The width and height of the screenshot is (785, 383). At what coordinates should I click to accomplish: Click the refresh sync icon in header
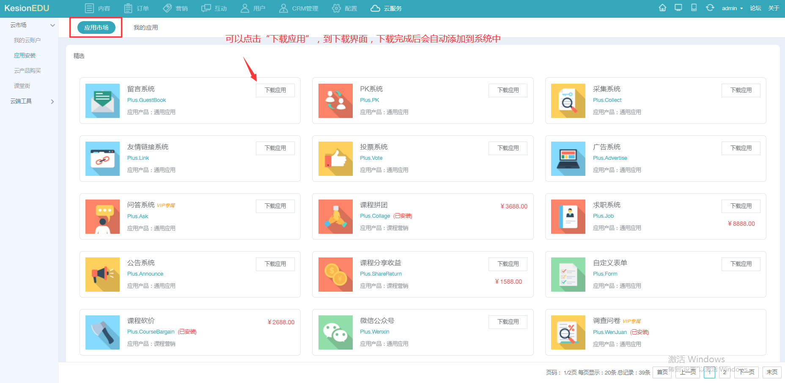(710, 8)
